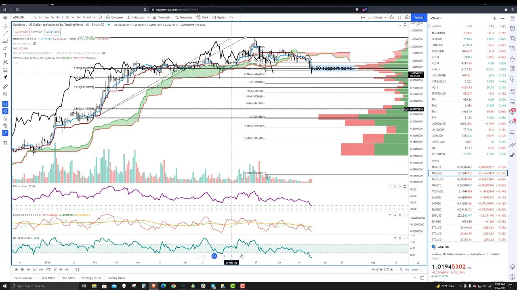This screenshot has width=517, height=290.
Task: Remove drawings with the trash icon
Action: [x=5, y=143]
